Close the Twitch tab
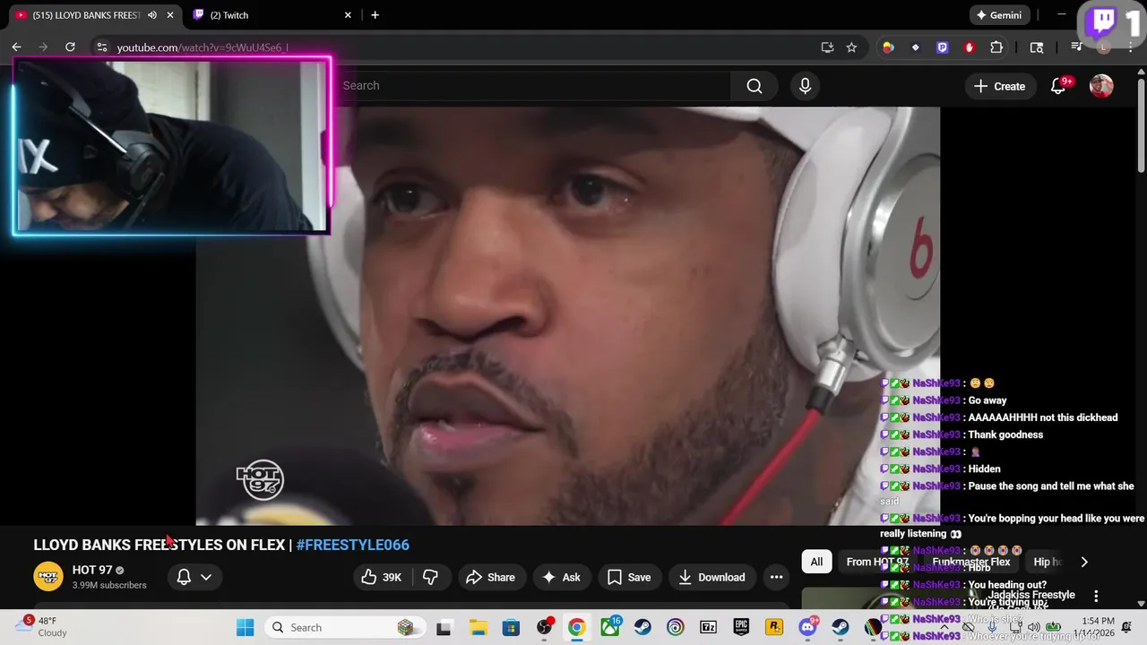Screen dimensions: 1147x645 (348, 15)
